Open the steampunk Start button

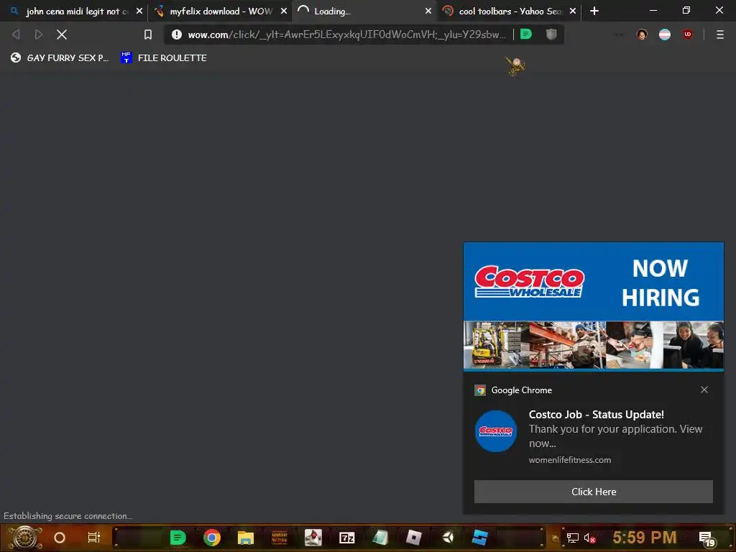pyautogui.click(x=24, y=538)
